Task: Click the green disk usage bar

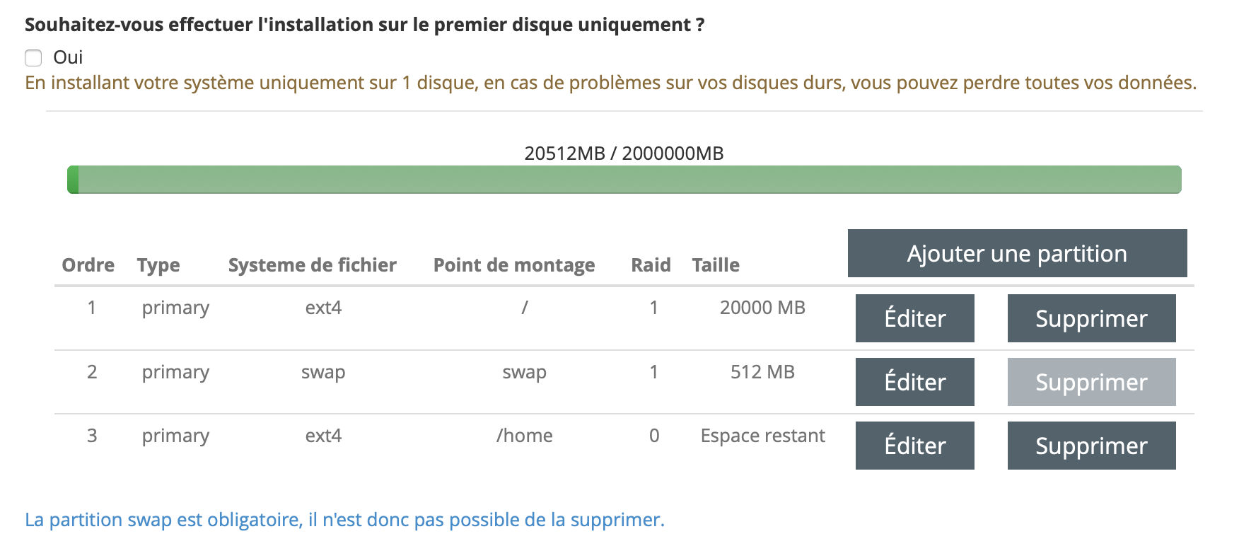Action: tap(624, 180)
